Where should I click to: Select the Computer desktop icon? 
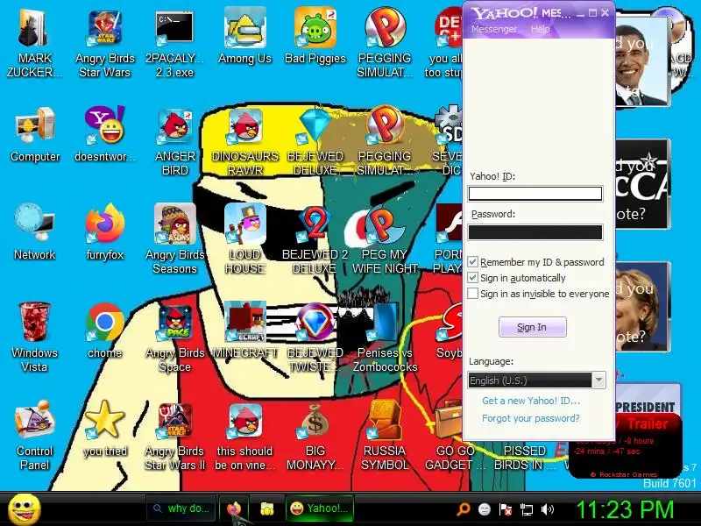(35, 134)
